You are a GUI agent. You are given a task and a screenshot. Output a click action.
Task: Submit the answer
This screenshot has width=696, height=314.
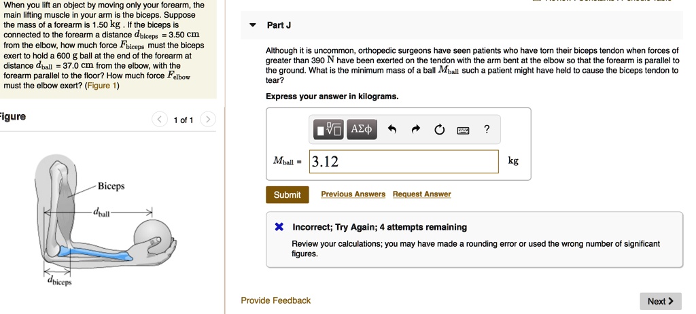click(x=287, y=195)
